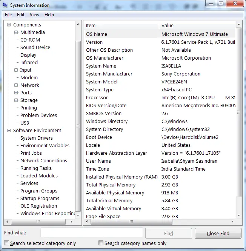
Task: Select Sound Device in the tree
Action: point(35,48)
